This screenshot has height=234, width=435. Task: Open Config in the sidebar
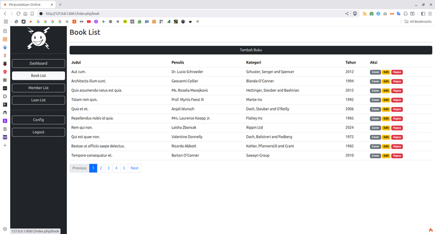tap(39, 120)
